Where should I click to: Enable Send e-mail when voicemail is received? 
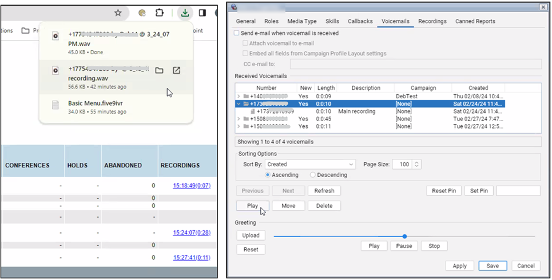point(237,33)
